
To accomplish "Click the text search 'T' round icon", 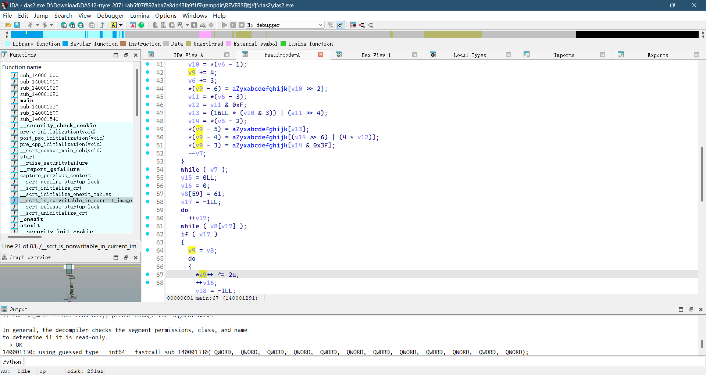I will click(72, 25).
